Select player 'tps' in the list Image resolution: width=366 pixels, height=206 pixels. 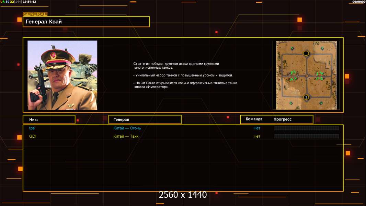point(32,128)
